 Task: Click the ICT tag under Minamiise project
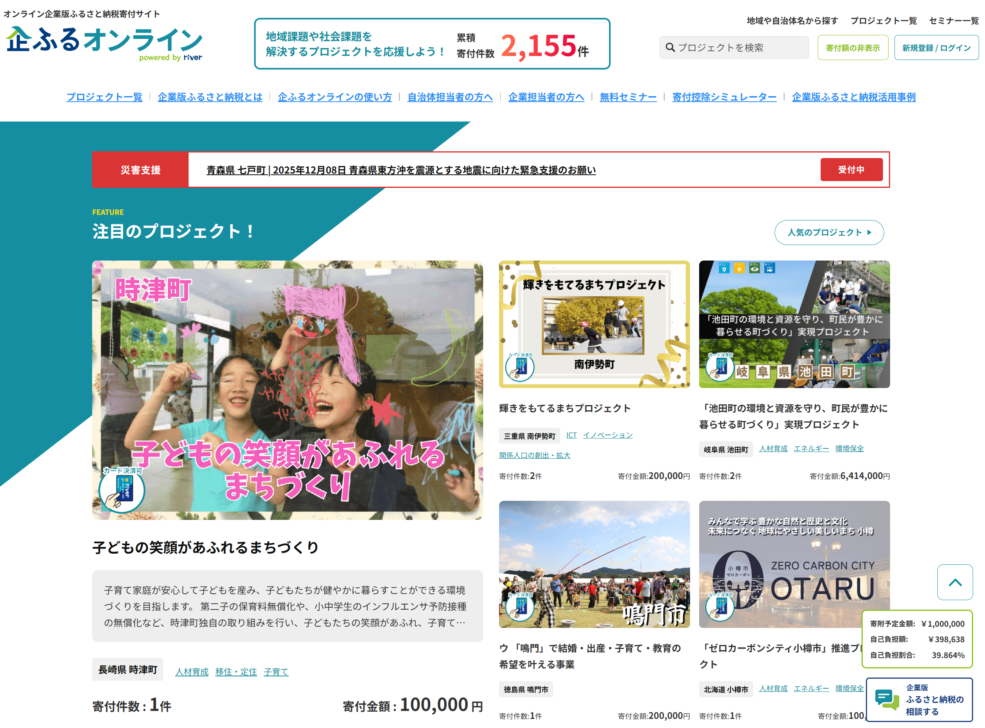571,435
